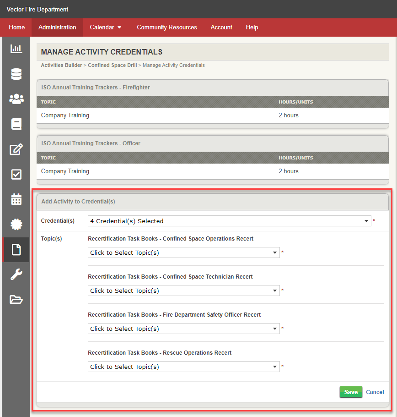Open topic dropdown for Rescue Operations Recert
Image resolution: width=397 pixels, height=417 pixels.
pyautogui.click(x=183, y=367)
